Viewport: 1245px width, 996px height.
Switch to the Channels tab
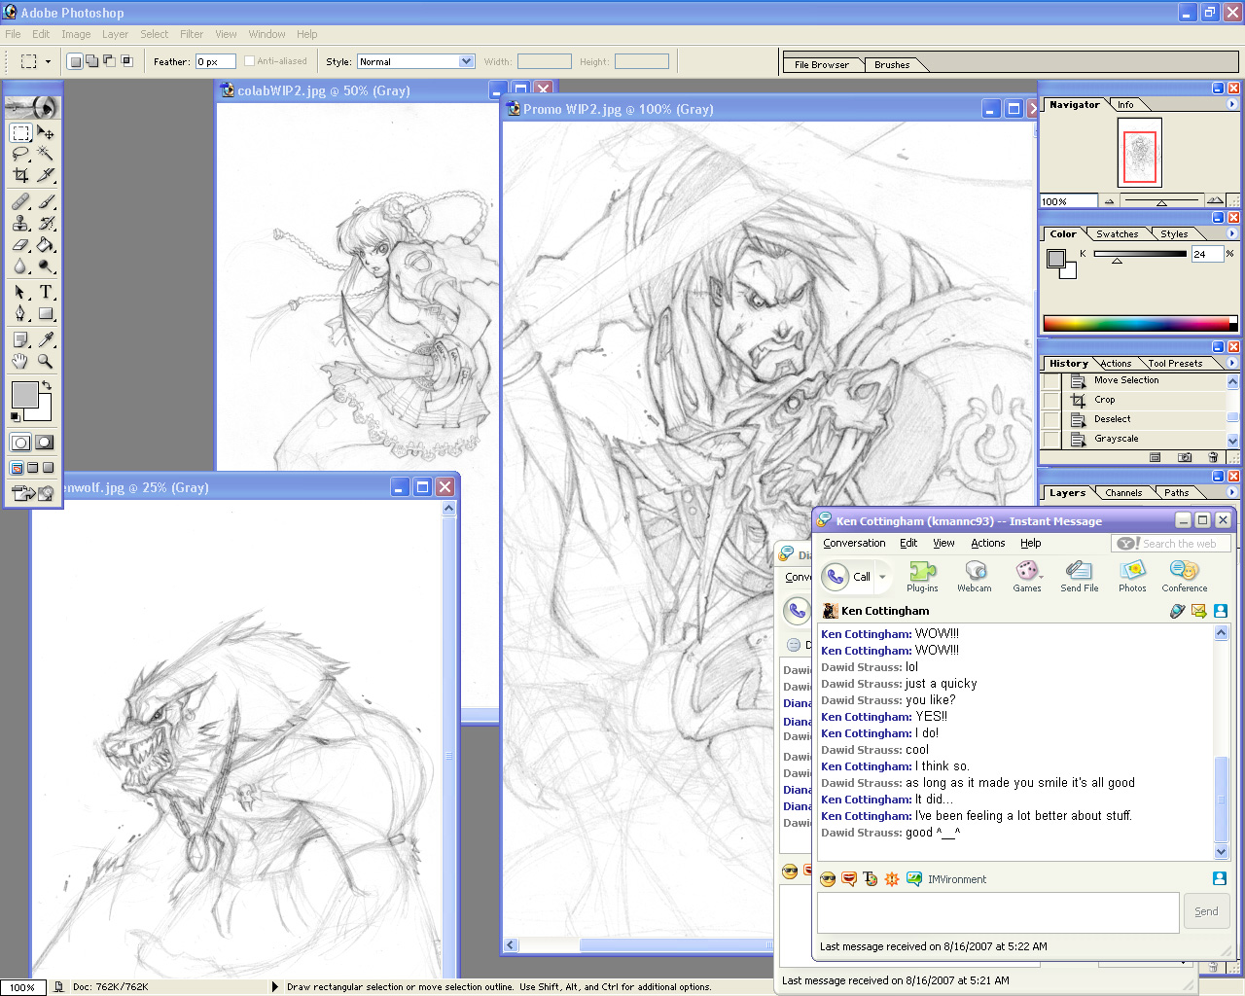[x=1123, y=493]
